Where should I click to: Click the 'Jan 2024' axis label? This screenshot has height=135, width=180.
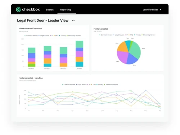(79, 69)
